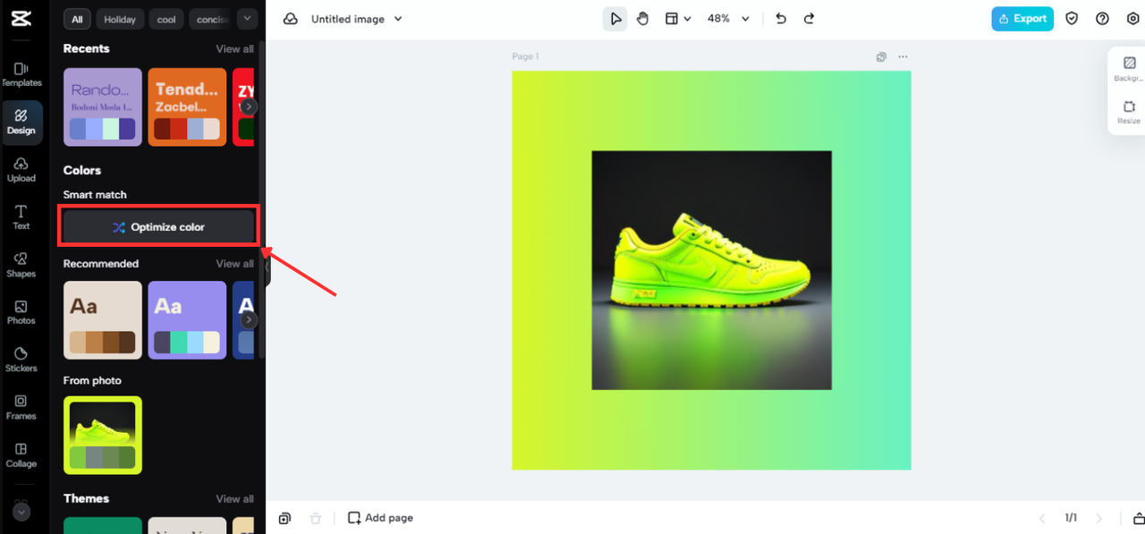Open the layout view options dropdown
The width and height of the screenshot is (1145, 534).
click(x=678, y=19)
